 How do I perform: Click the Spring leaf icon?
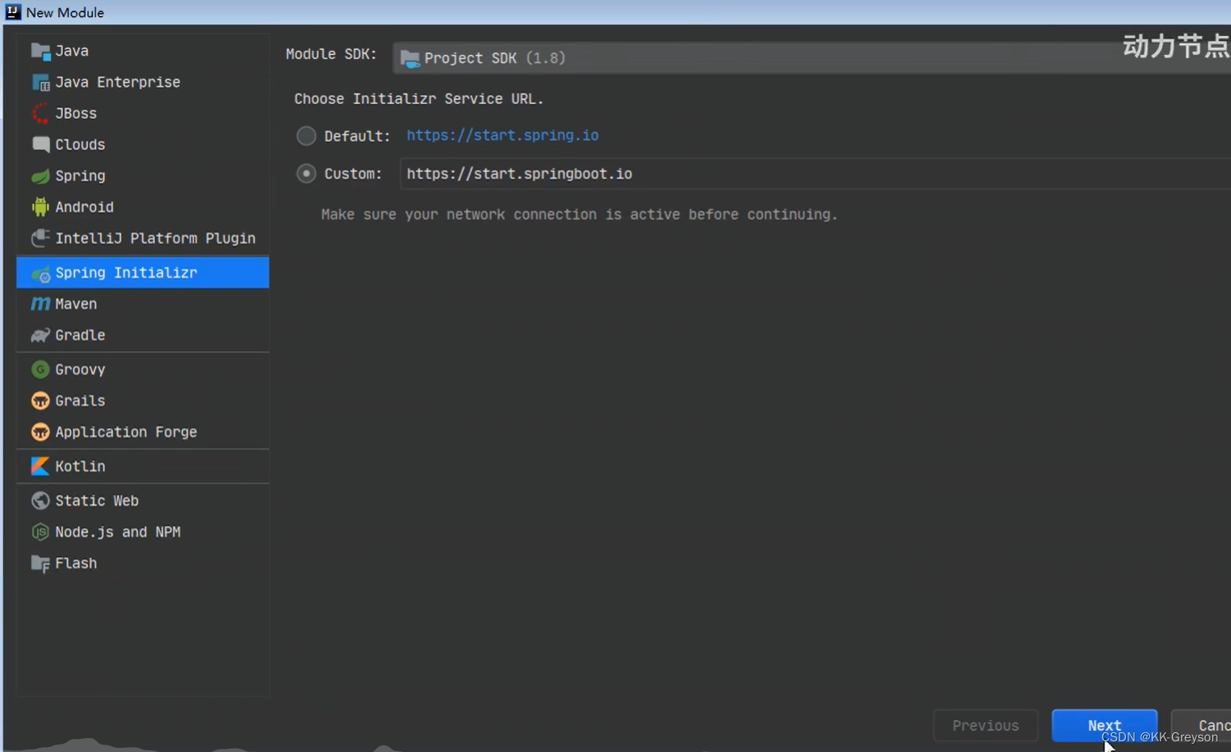click(x=40, y=176)
